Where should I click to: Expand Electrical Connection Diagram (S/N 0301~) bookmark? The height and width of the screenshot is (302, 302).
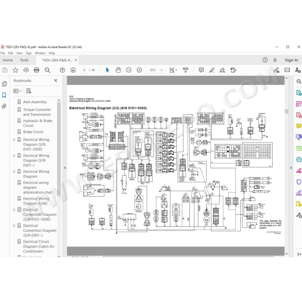pyautogui.click(x=14, y=226)
